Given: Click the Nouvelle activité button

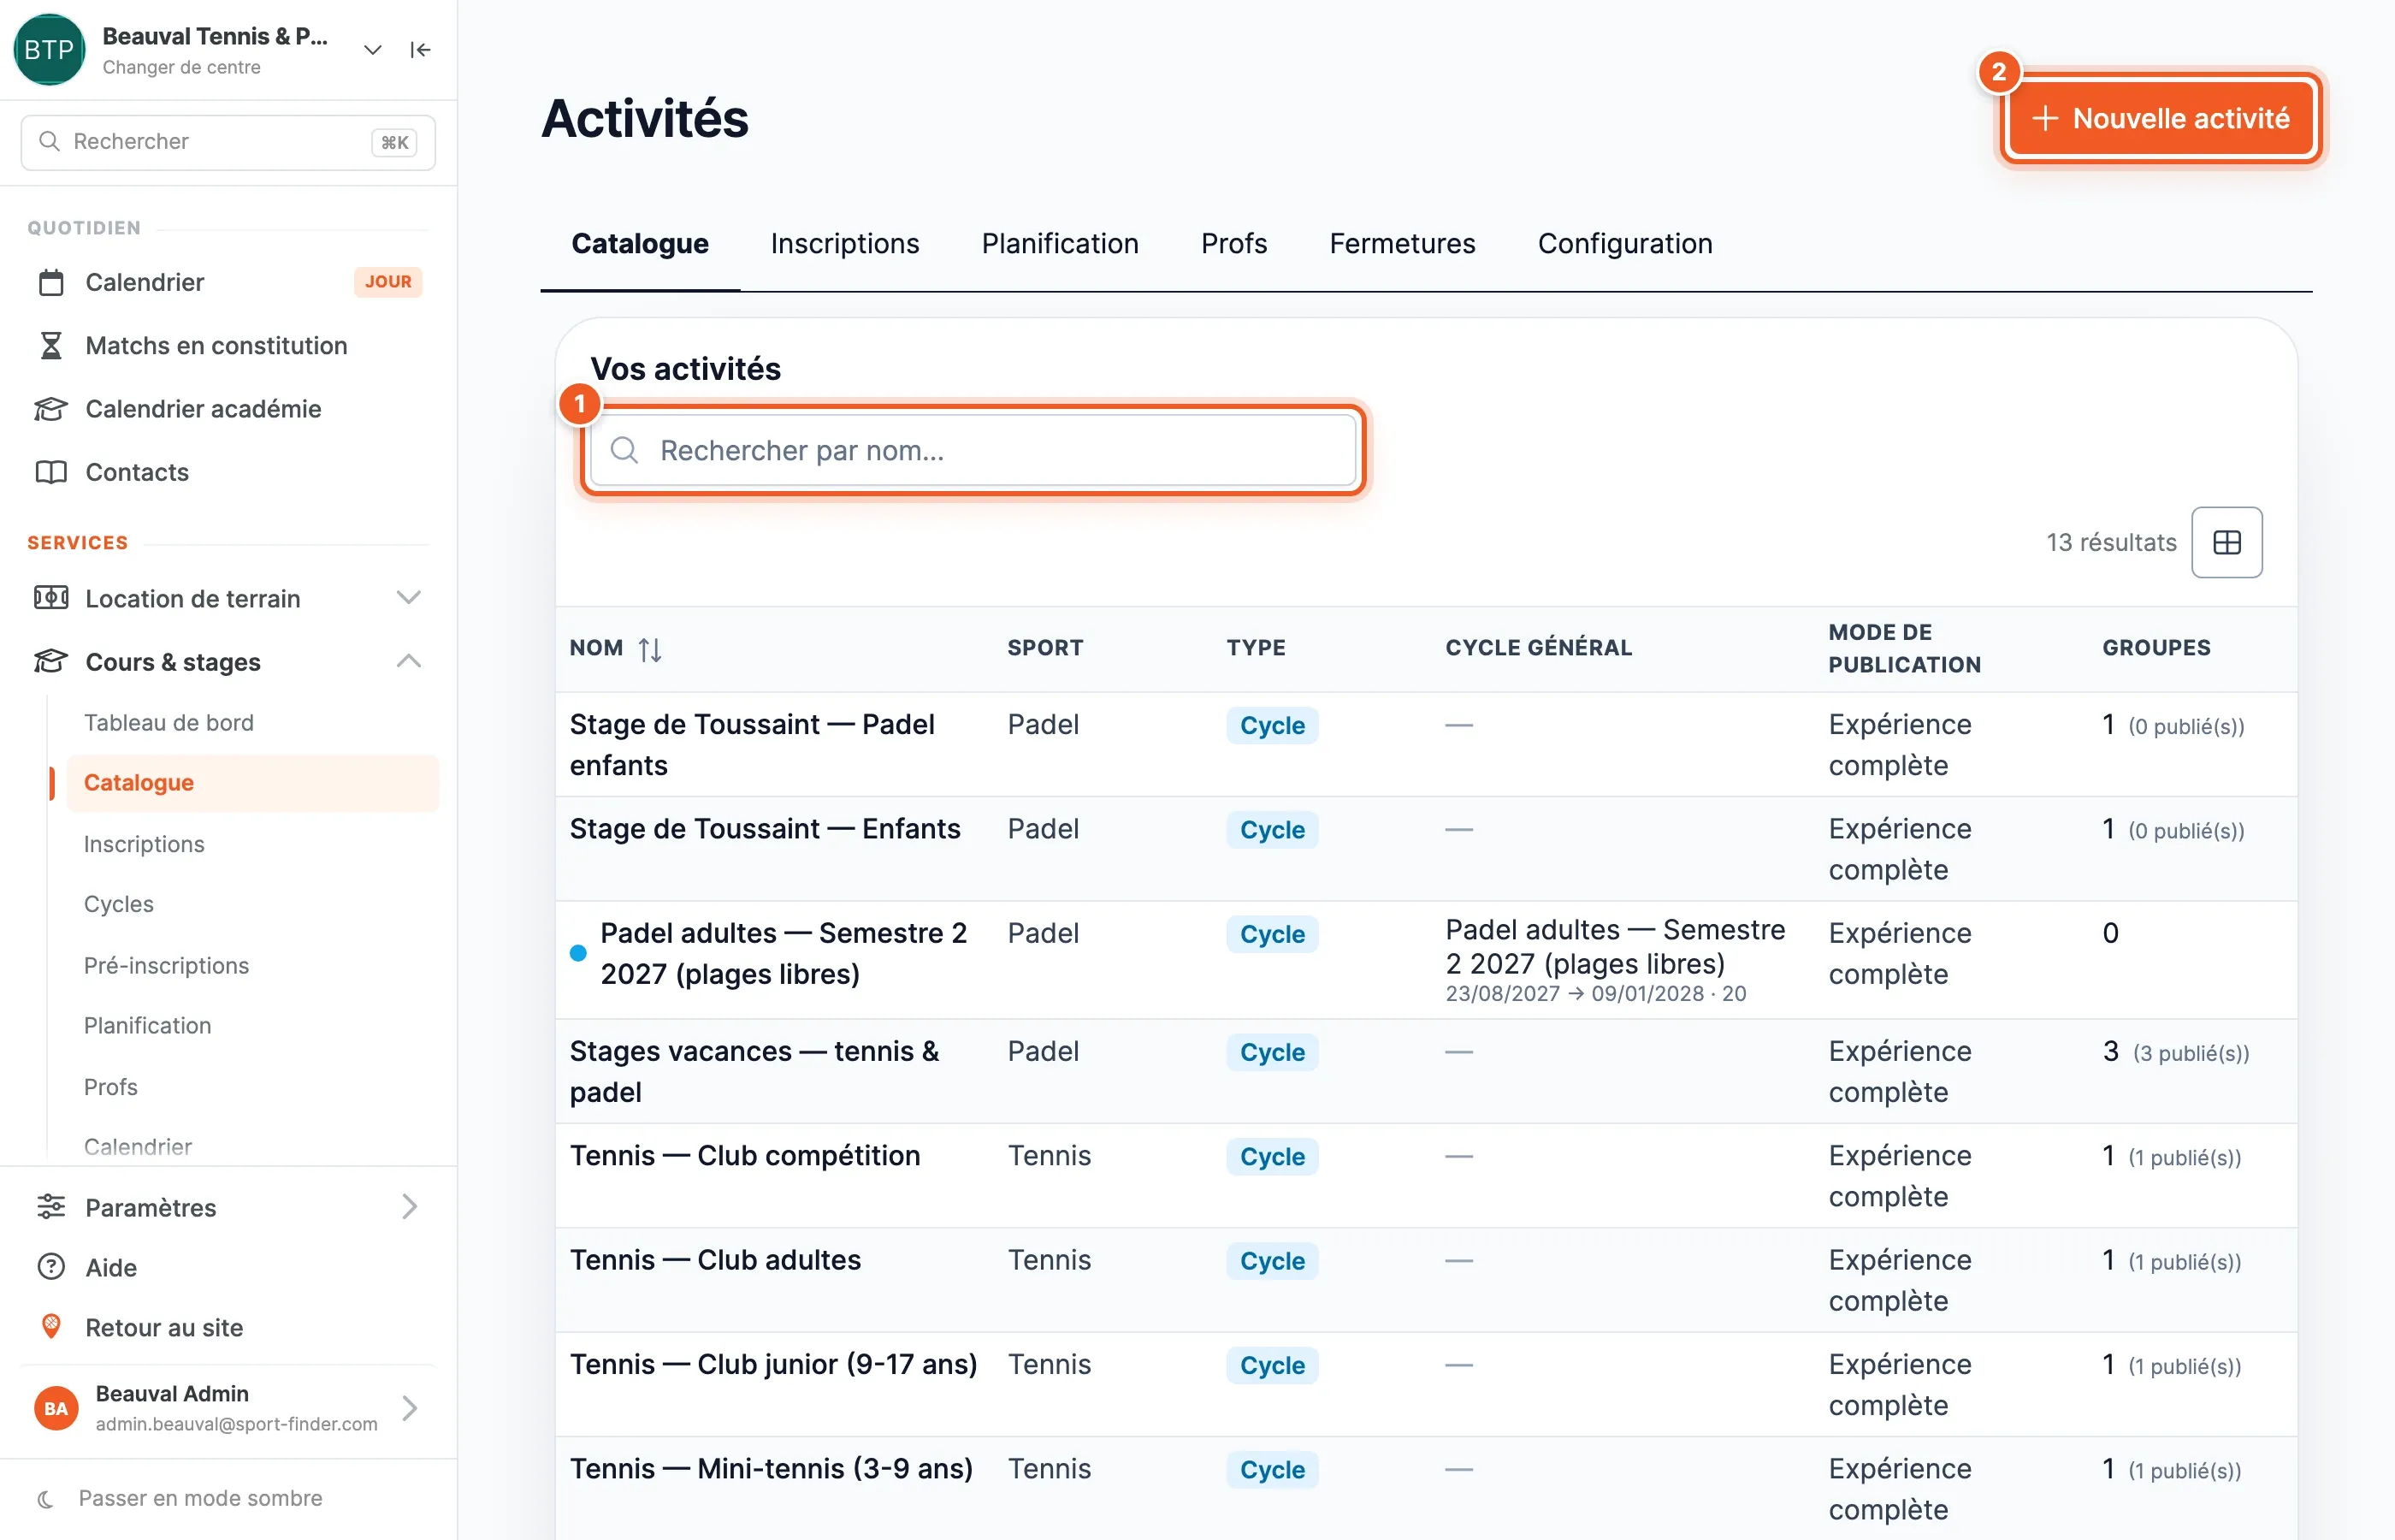Looking at the screenshot, I should coord(2161,119).
